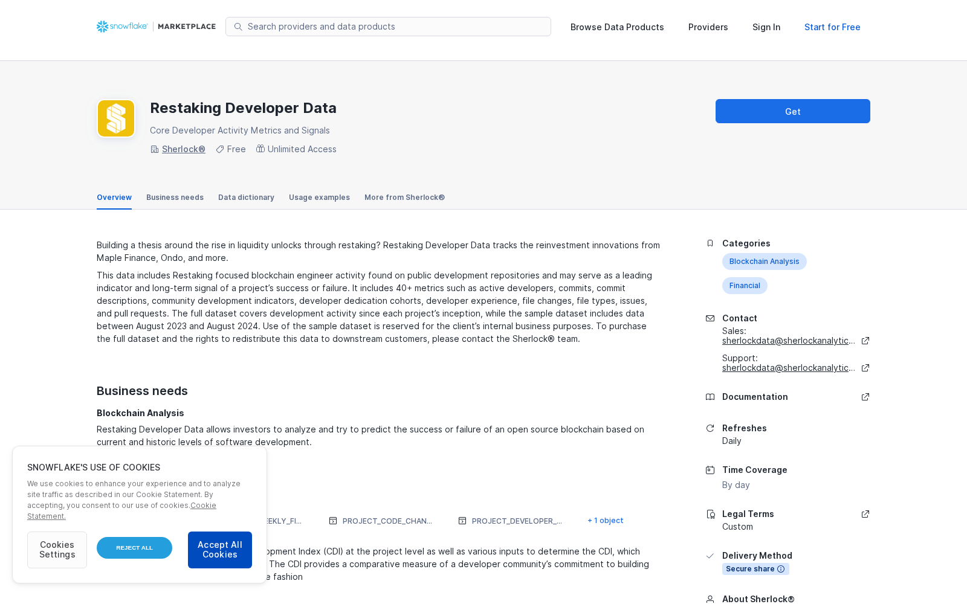Click the Accept All Cookies button

click(220, 550)
